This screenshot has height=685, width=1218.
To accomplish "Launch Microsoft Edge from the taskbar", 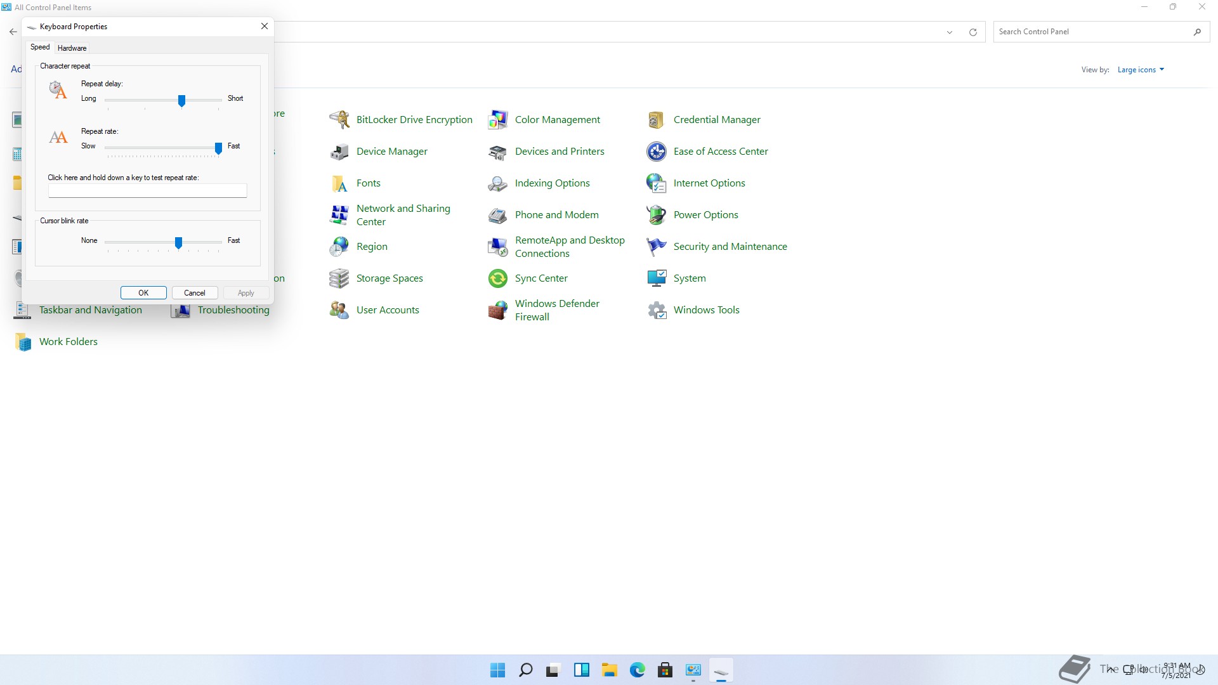I will coord(638,669).
